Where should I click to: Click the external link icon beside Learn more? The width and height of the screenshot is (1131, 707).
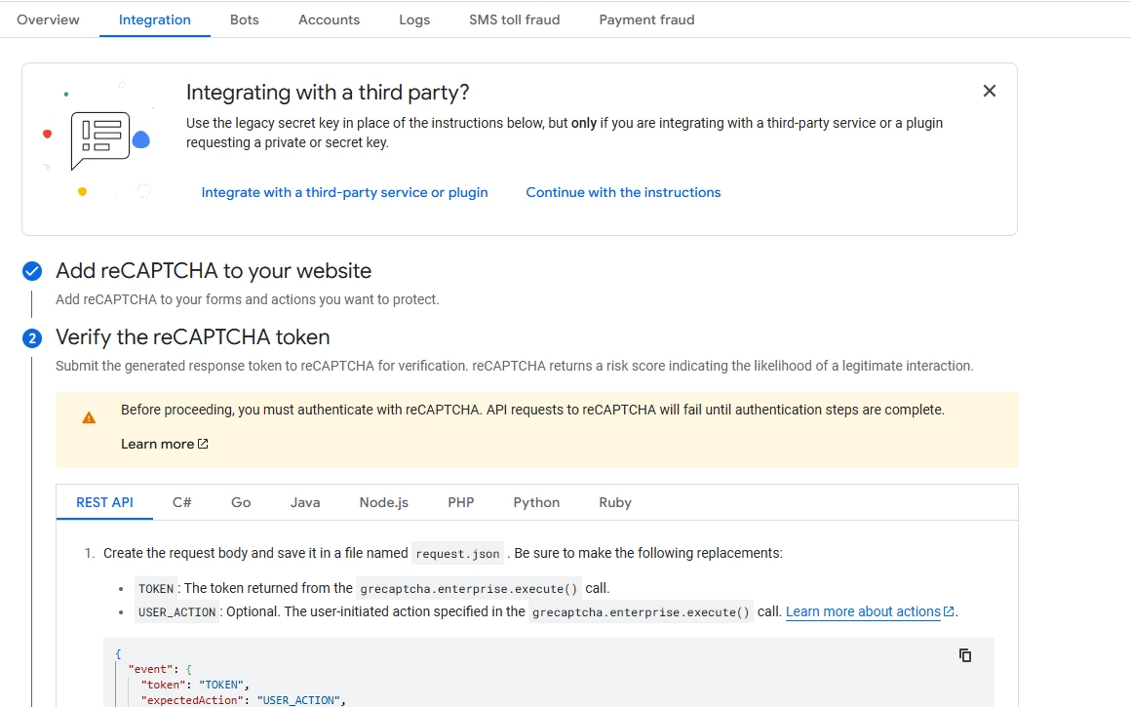[203, 444]
